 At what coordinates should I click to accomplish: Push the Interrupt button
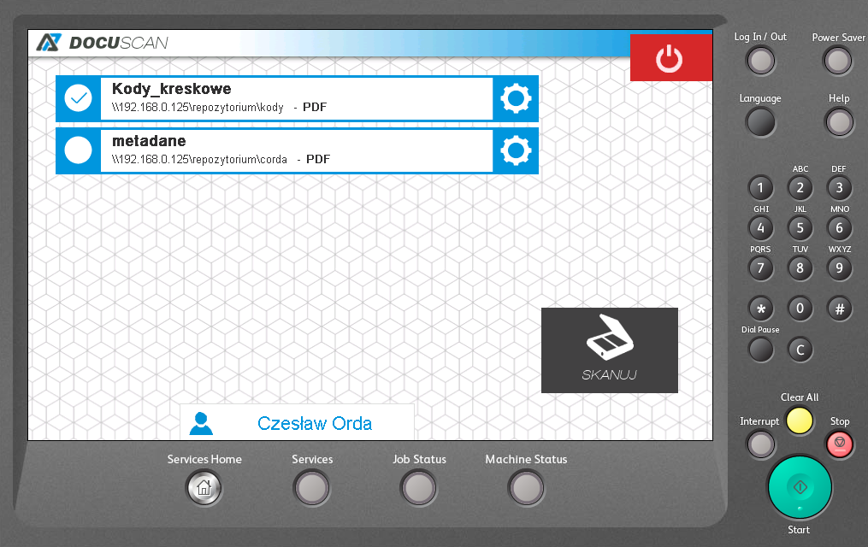point(760,444)
